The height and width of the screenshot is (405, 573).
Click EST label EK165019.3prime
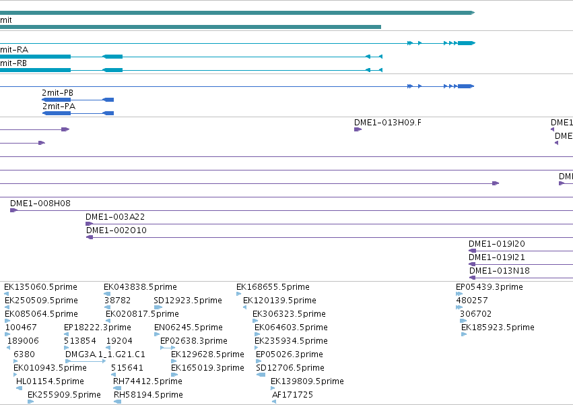207,368
